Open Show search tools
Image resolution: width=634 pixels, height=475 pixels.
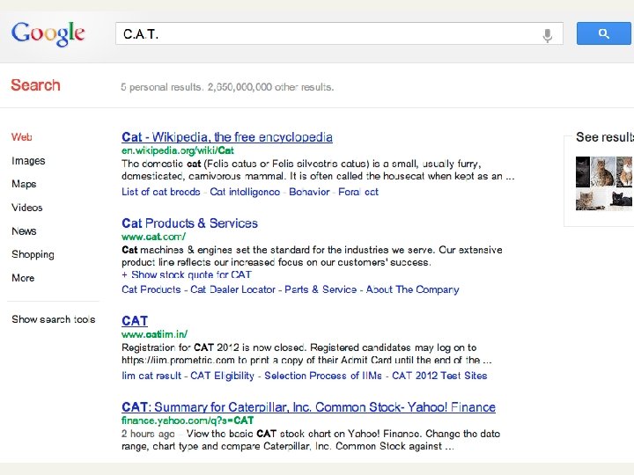pos(54,319)
